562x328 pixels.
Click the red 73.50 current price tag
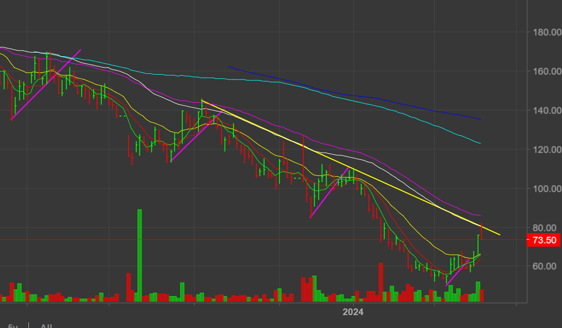pos(543,240)
